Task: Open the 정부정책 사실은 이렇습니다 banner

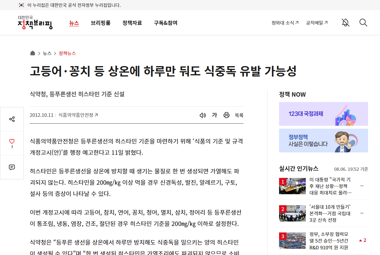Action: point(324,141)
